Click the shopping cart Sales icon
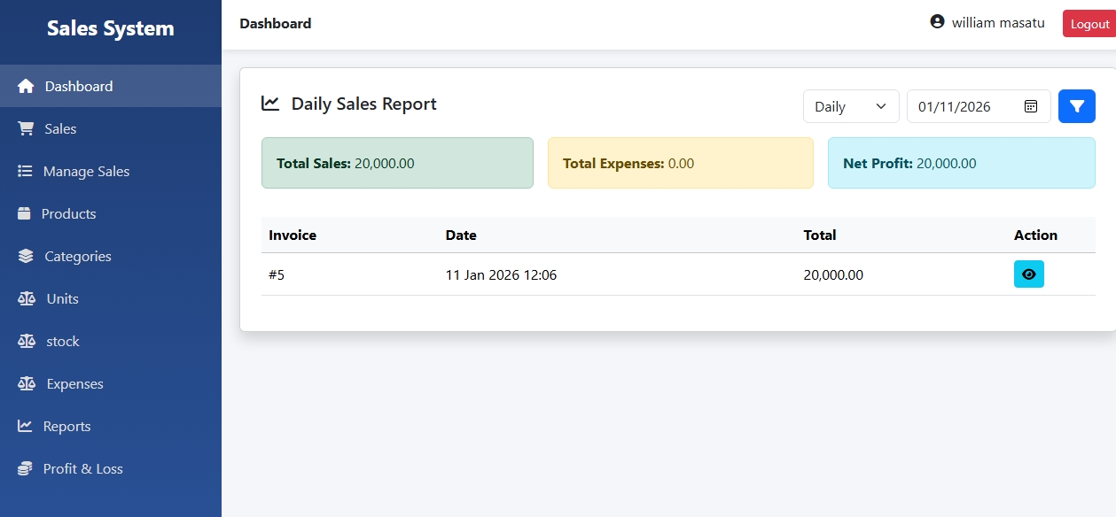This screenshot has height=517, width=1116. click(x=26, y=128)
